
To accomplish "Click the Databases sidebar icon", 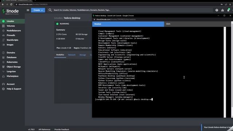I will click(3, 57).
